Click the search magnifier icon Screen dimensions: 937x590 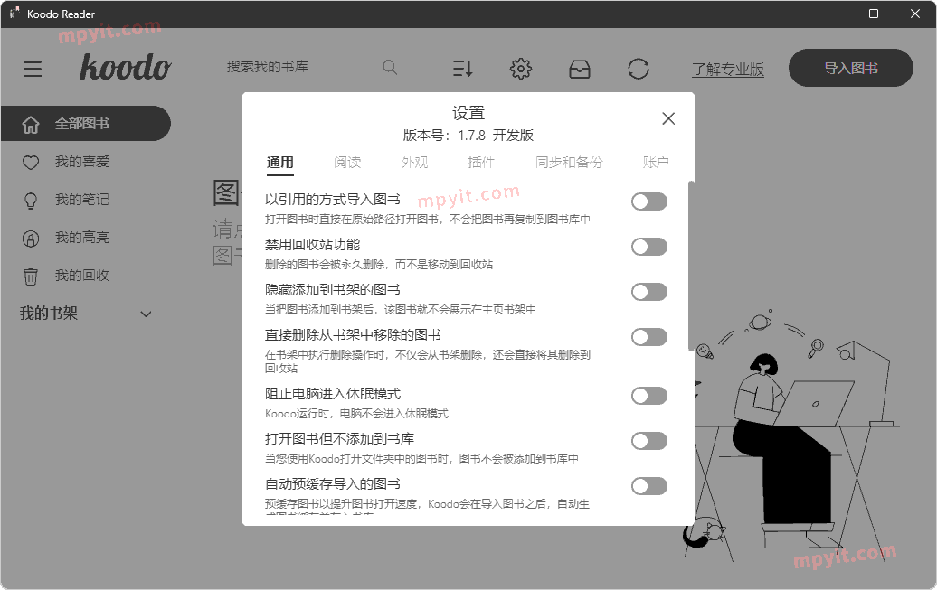(390, 68)
